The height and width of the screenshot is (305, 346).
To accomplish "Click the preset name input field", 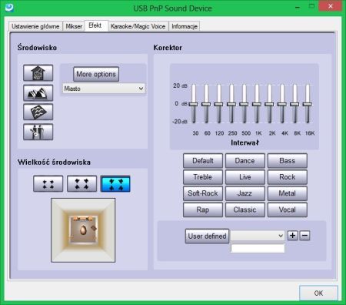I will pos(258,248).
